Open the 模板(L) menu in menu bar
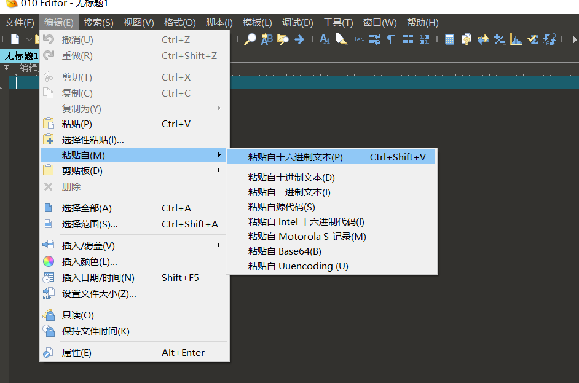Image resolution: width=579 pixels, height=383 pixels. click(x=257, y=23)
